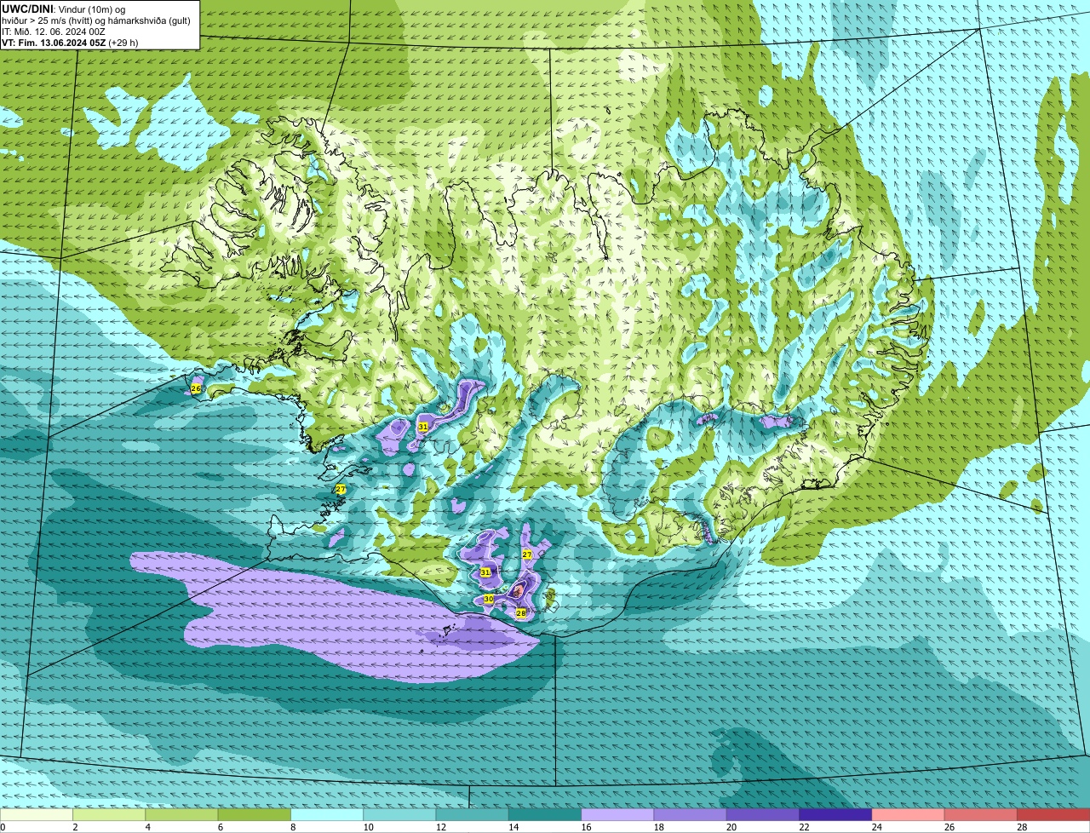
Task: Pick the dark red swatch above 28
Action: [1053, 814]
